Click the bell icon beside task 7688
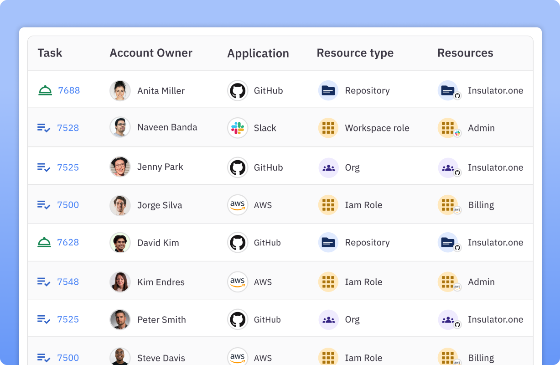The image size is (560, 365). 45,91
